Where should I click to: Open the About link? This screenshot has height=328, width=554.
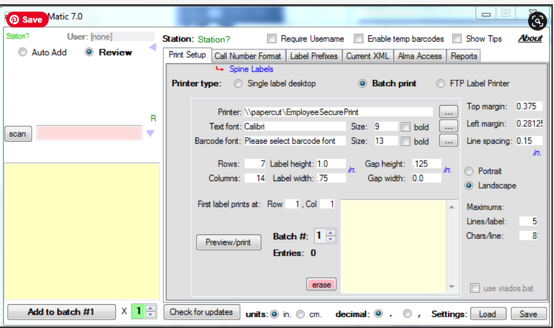pos(530,39)
